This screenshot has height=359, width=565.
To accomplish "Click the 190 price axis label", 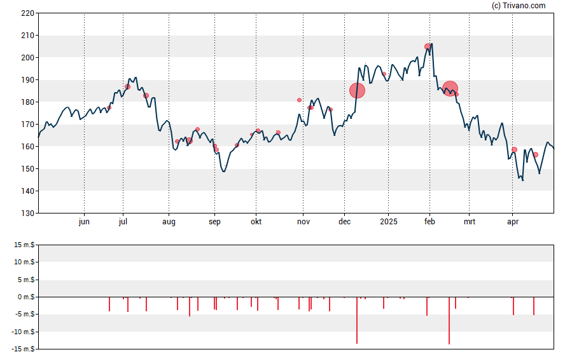I will click(x=28, y=80).
